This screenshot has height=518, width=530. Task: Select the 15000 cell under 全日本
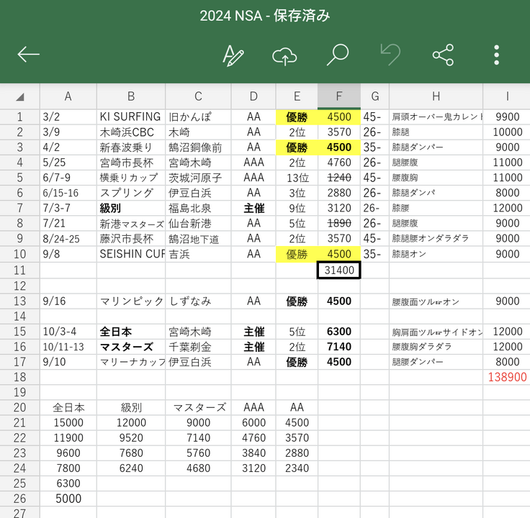tap(68, 423)
